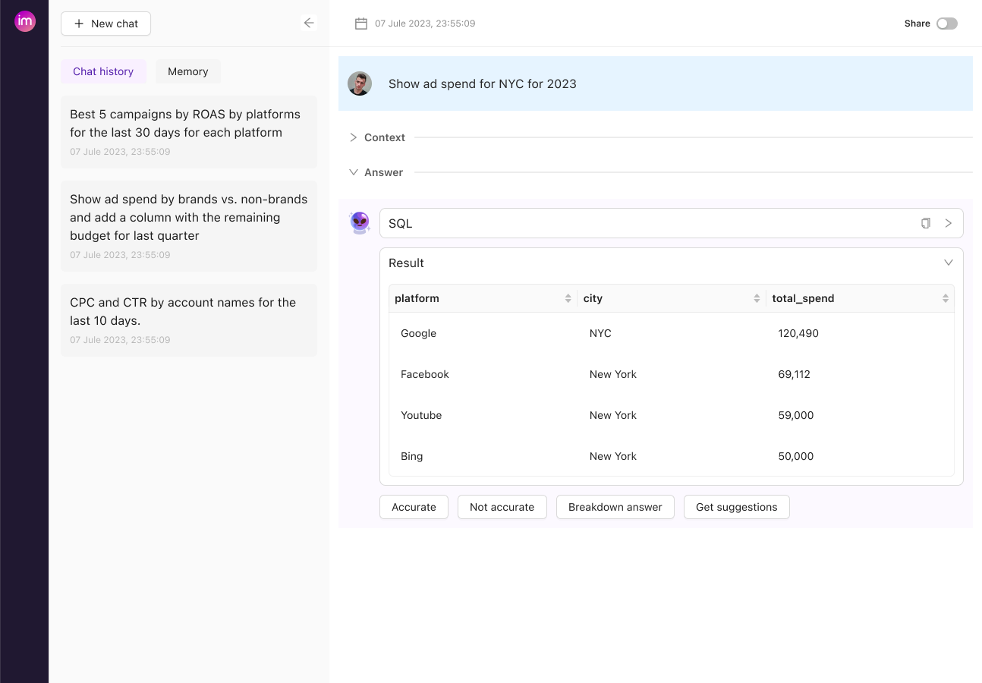This screenshot has height=683, width=982.
Task: Click the Not accurate button
Action: [502, 507]
